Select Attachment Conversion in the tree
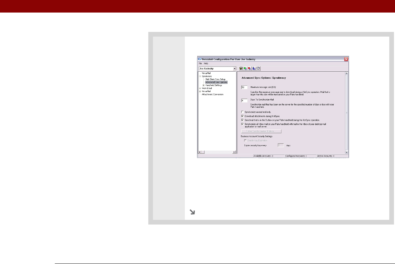The image size is (395, 264). 213,94
